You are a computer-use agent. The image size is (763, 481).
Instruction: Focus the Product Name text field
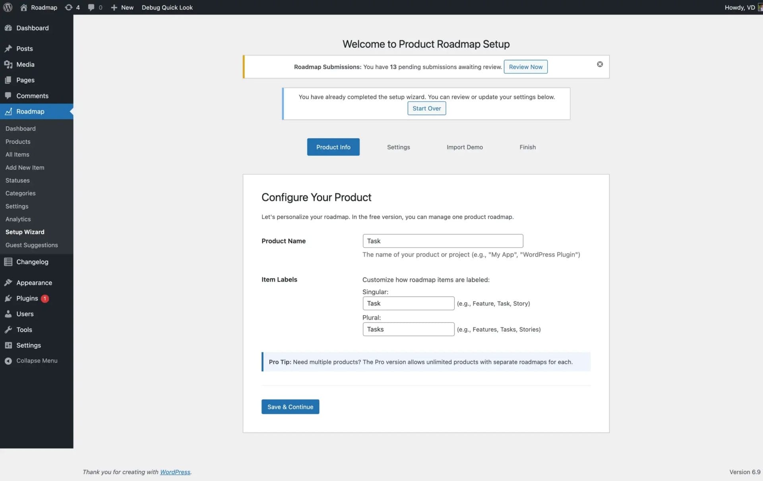pyautogui.click(x=442, y=241)
